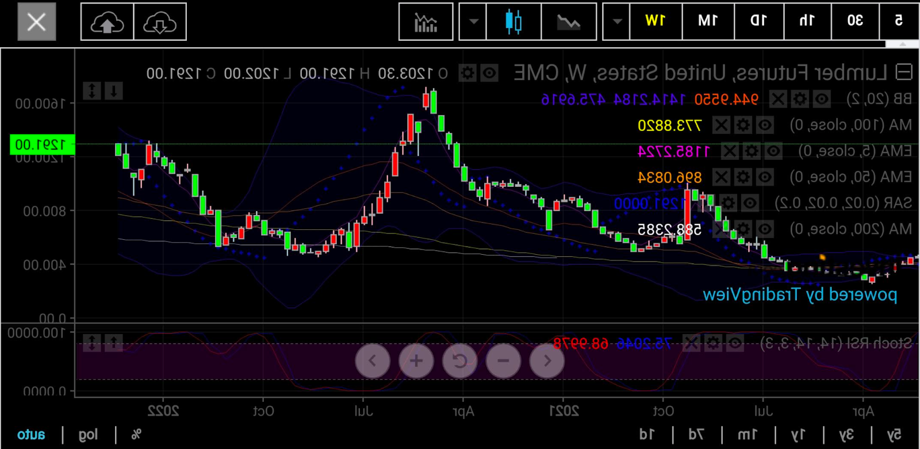The width and height of the screenshot is (920, 449).
Task: Select the 1h timeframe
Action: pos(807,21)
